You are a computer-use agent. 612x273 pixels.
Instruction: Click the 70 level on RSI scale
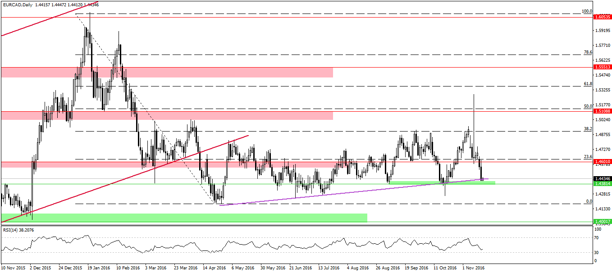coord(596,237)
